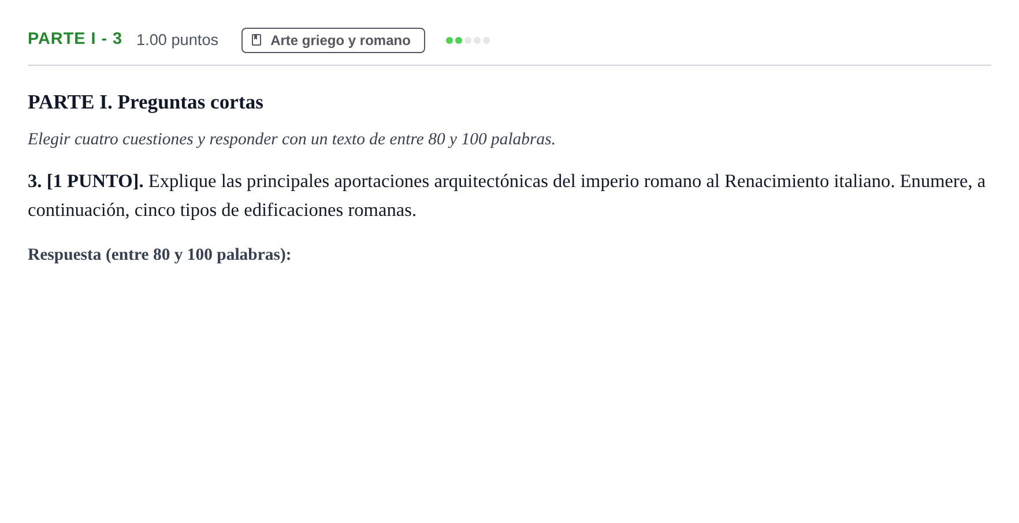Click the PARTE I. Preguntas cortas heading

tap(146, 102)
